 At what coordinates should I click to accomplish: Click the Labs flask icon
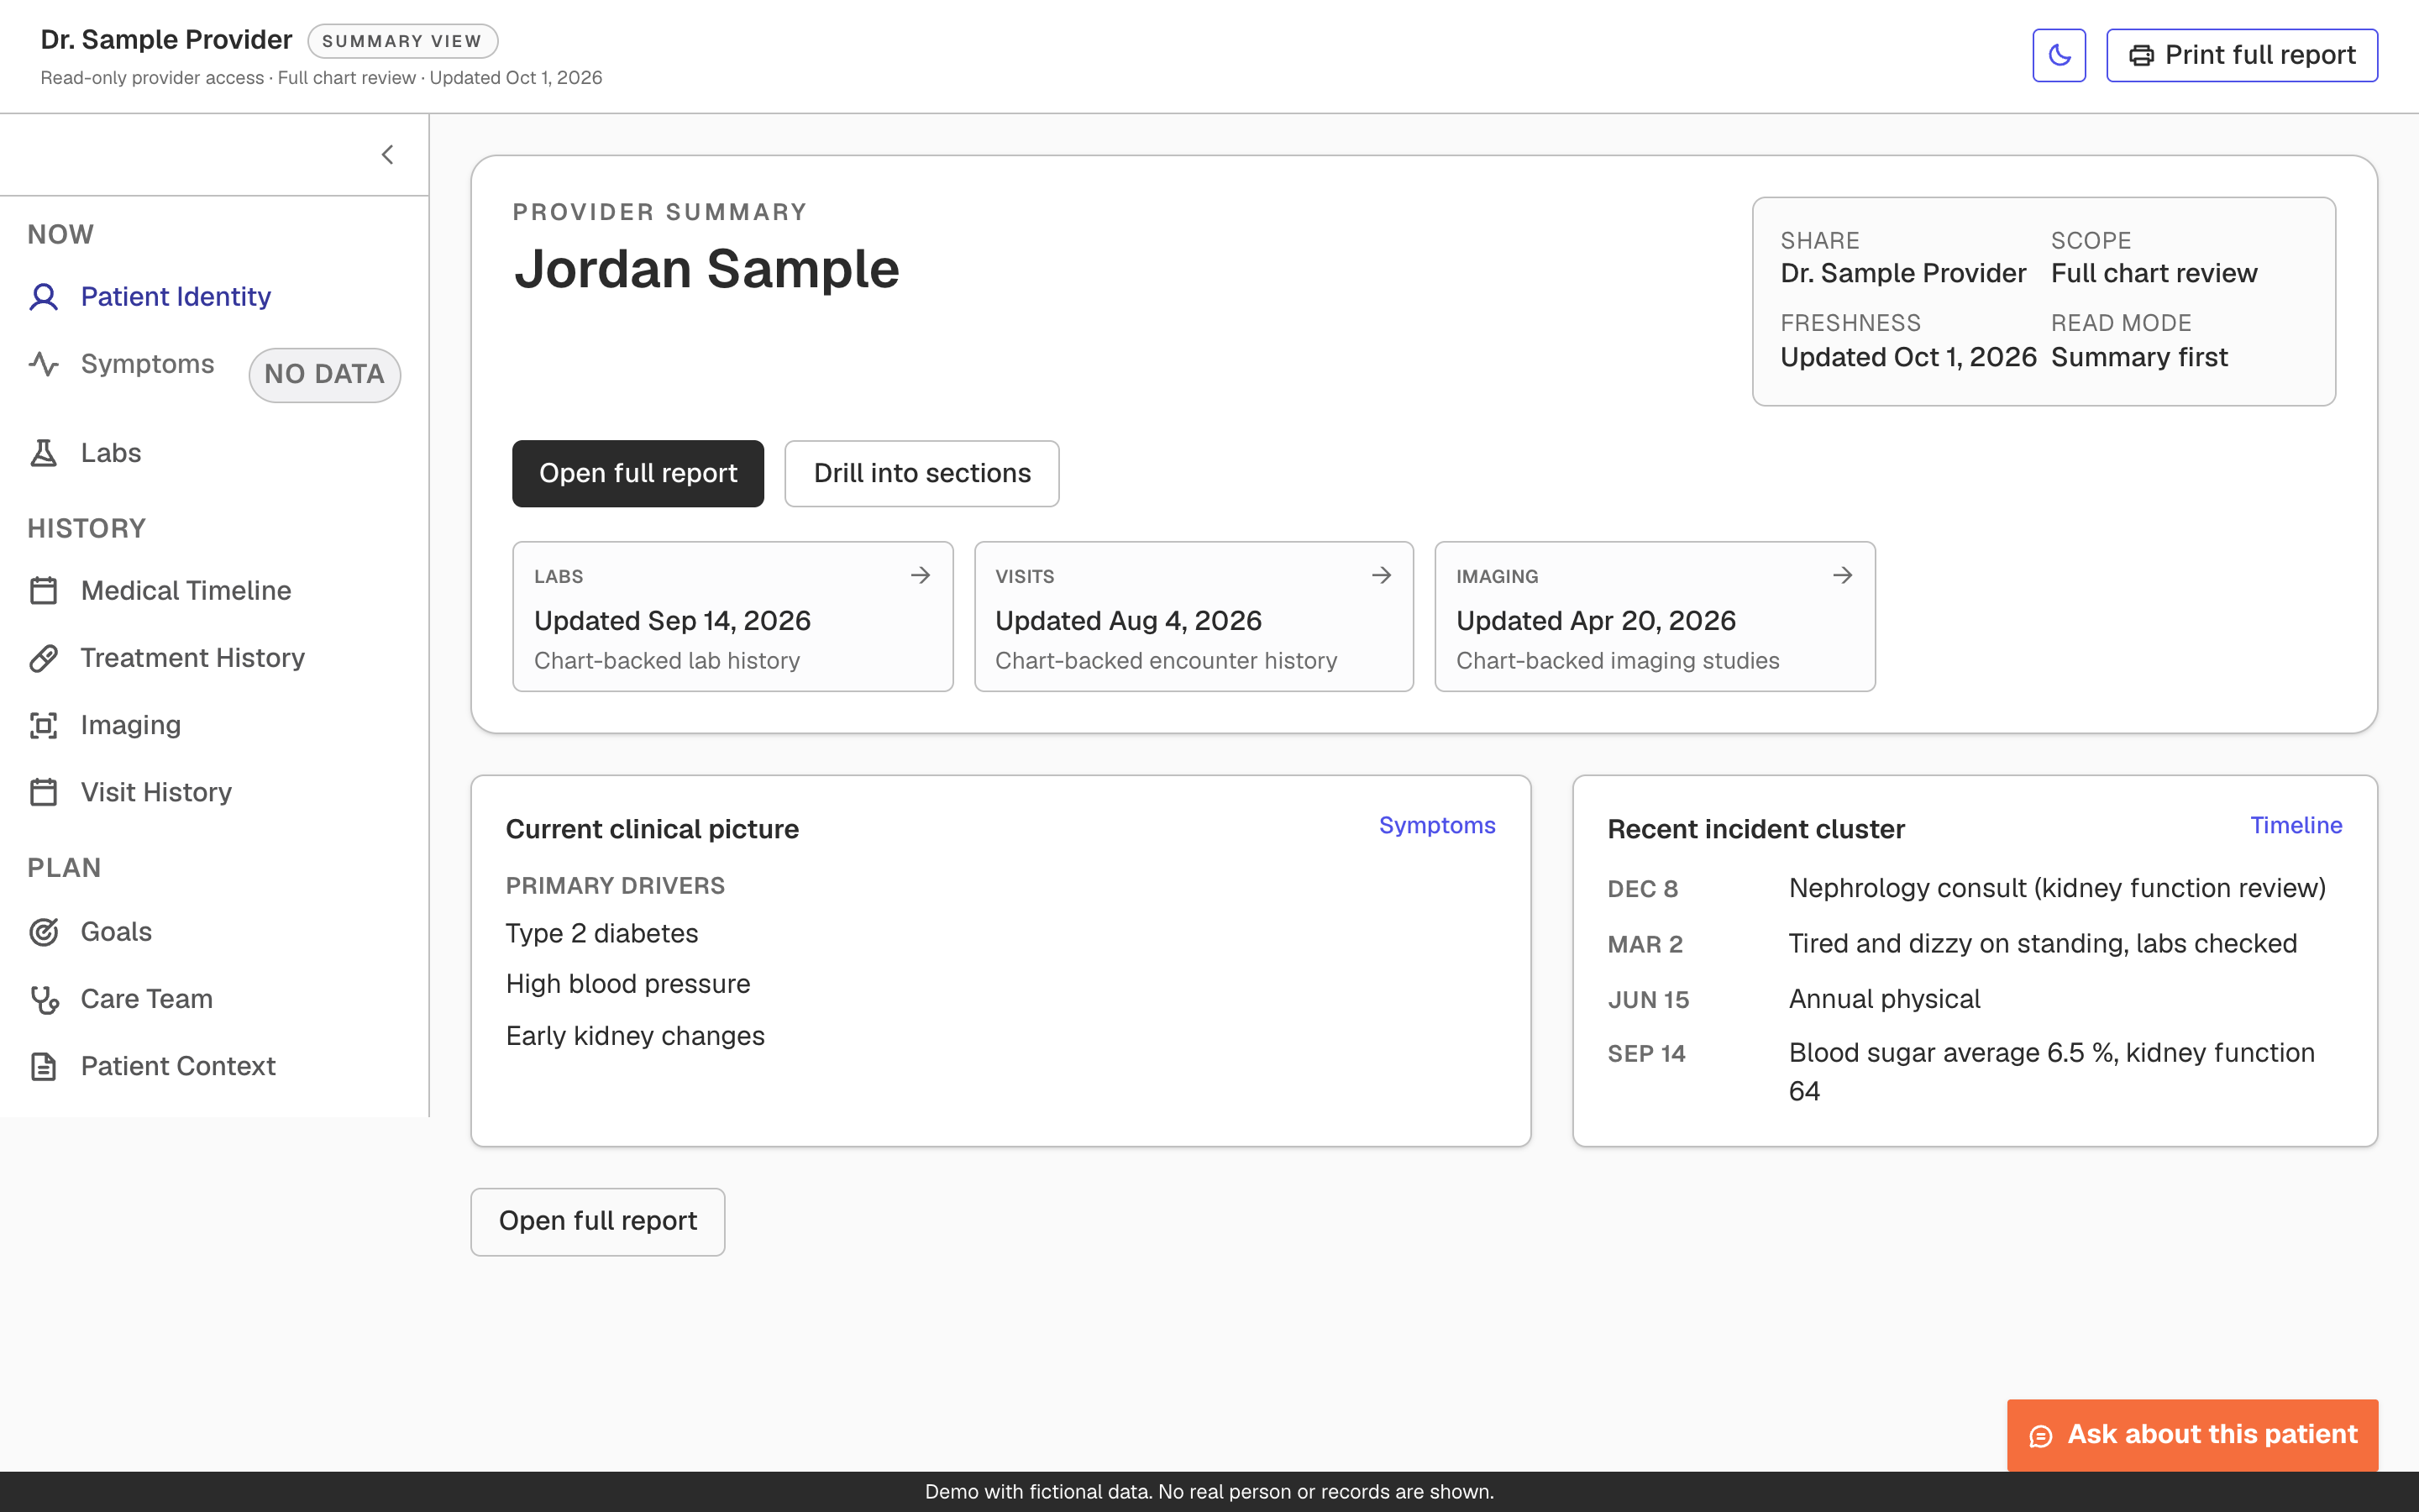point(43,453)
